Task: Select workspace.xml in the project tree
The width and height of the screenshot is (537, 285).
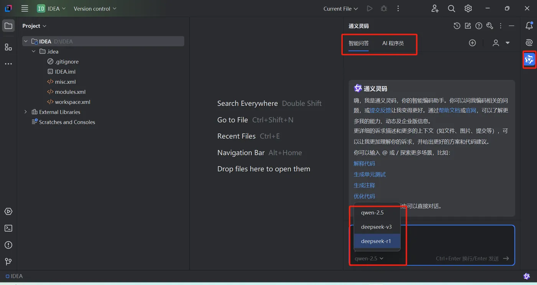Action: [69, 102]
